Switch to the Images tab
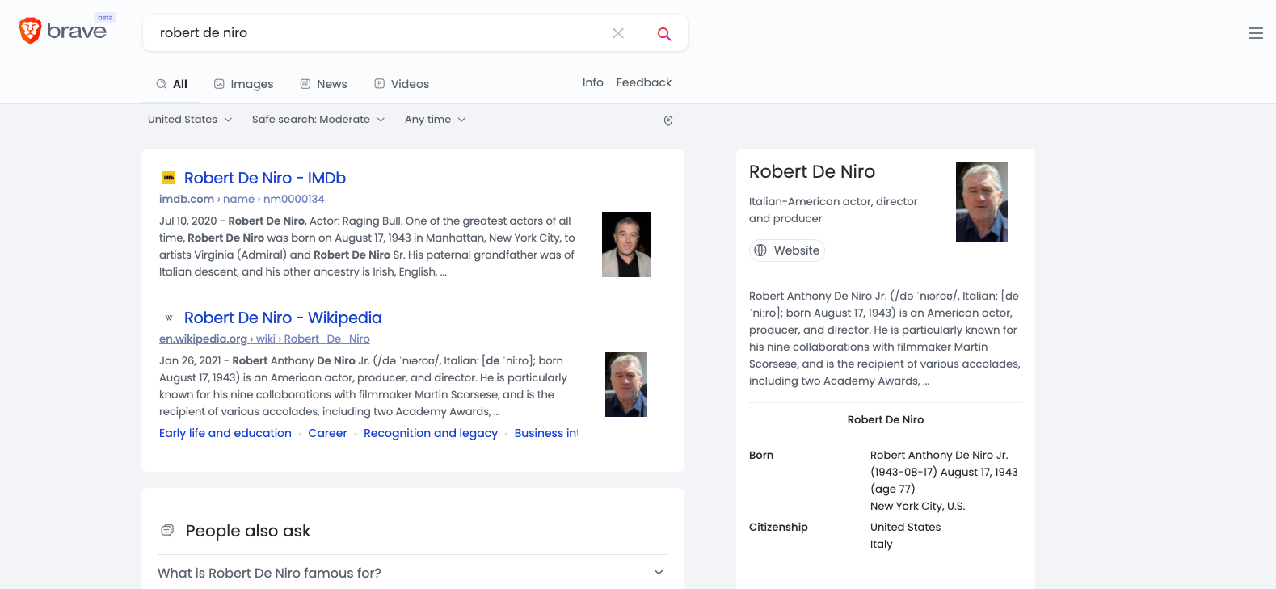Viewport: 1276px width, 589px height. (x=243, y=84)
